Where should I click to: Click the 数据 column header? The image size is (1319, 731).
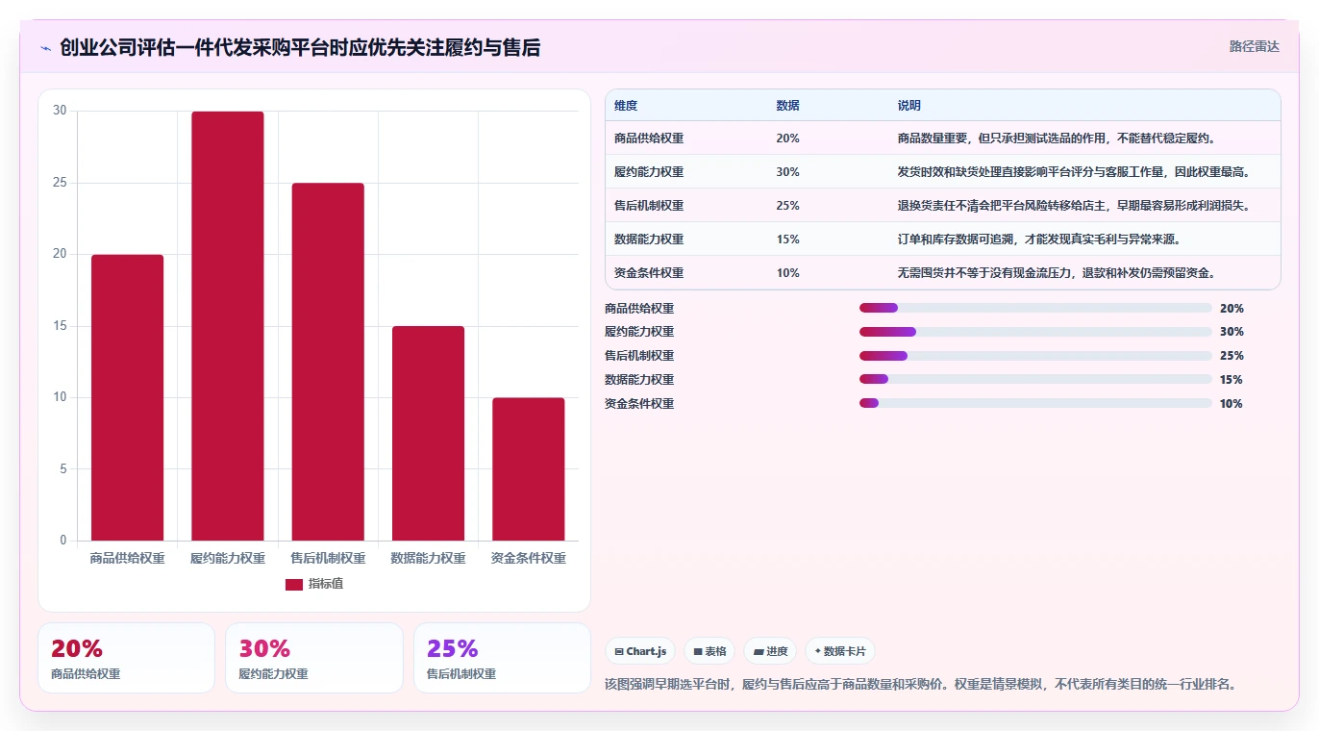787,106
